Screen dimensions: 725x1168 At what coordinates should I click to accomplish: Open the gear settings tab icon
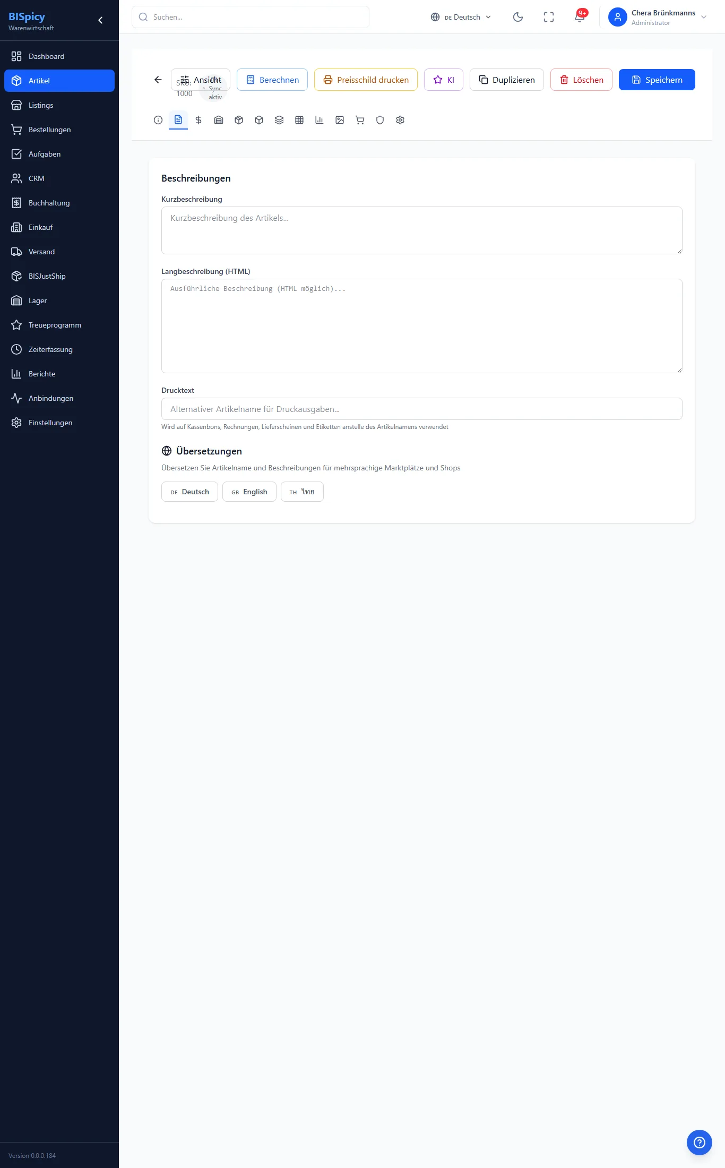pyautogui.click(x=400, y=120)
